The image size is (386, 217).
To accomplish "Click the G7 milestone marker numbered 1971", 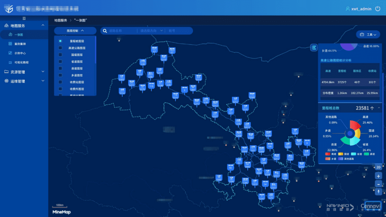I will 154,50.
